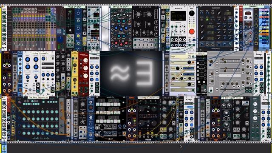272x153 pixels.
Task: Click the BPM display on CLOCKED
Action: (x=228, y=13)
